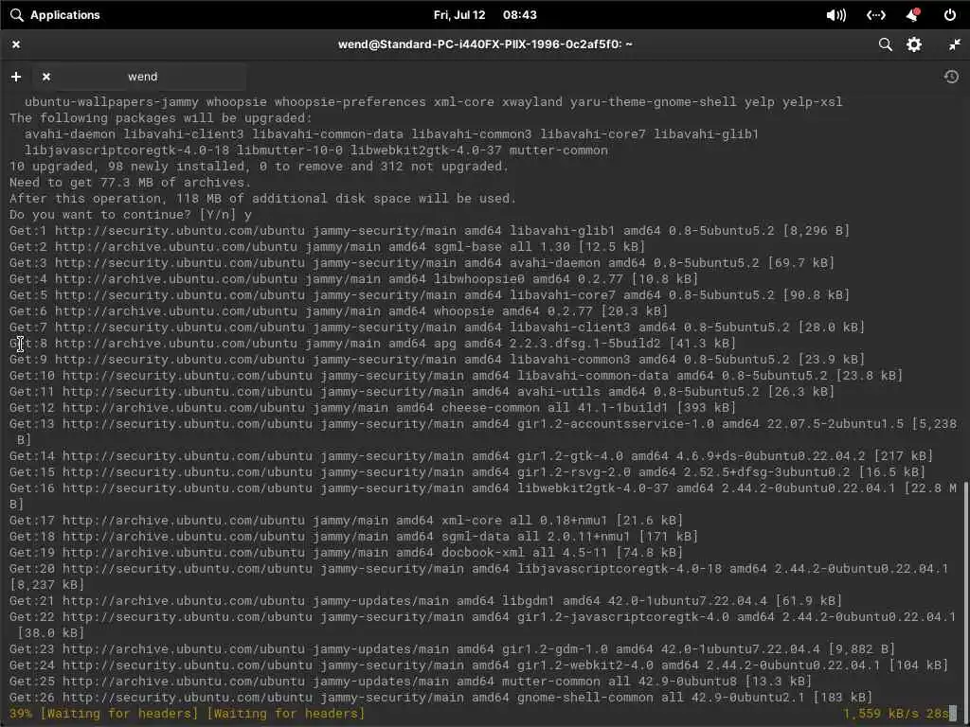Click the Get:8 apg line
The height and width of the screenshot is (727, 970).
tap(372, 343)
